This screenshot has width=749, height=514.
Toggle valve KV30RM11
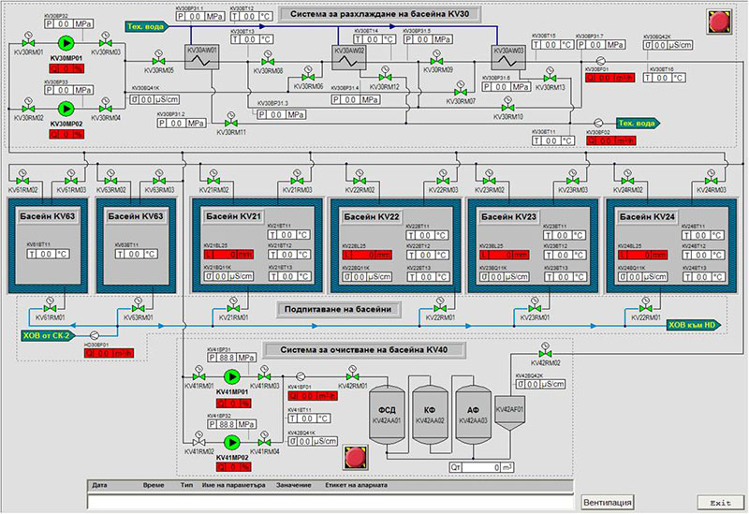[230, 124]
